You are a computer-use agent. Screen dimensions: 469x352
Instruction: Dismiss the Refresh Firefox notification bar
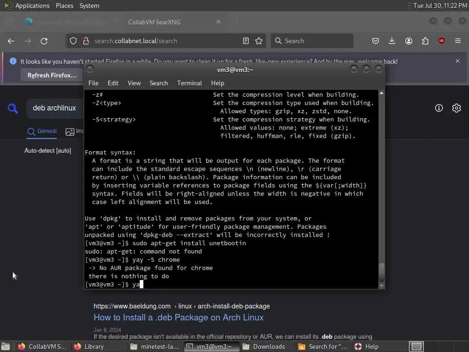458,61
